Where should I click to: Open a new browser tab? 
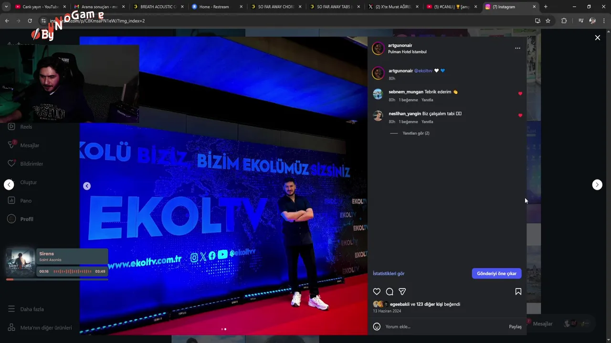(x=546, y=7)
